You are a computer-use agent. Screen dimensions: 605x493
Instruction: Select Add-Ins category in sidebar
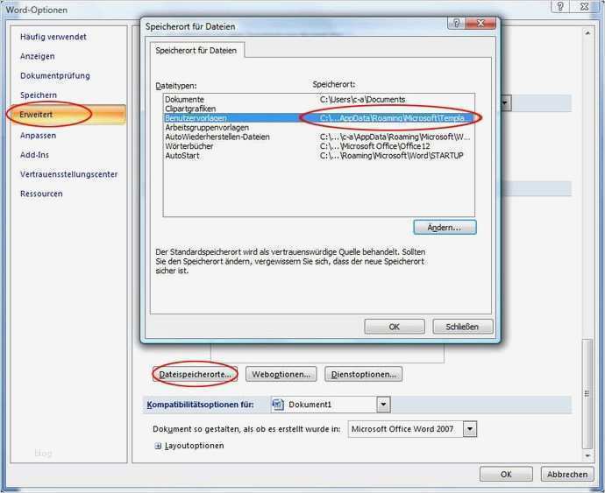point(34,155)
